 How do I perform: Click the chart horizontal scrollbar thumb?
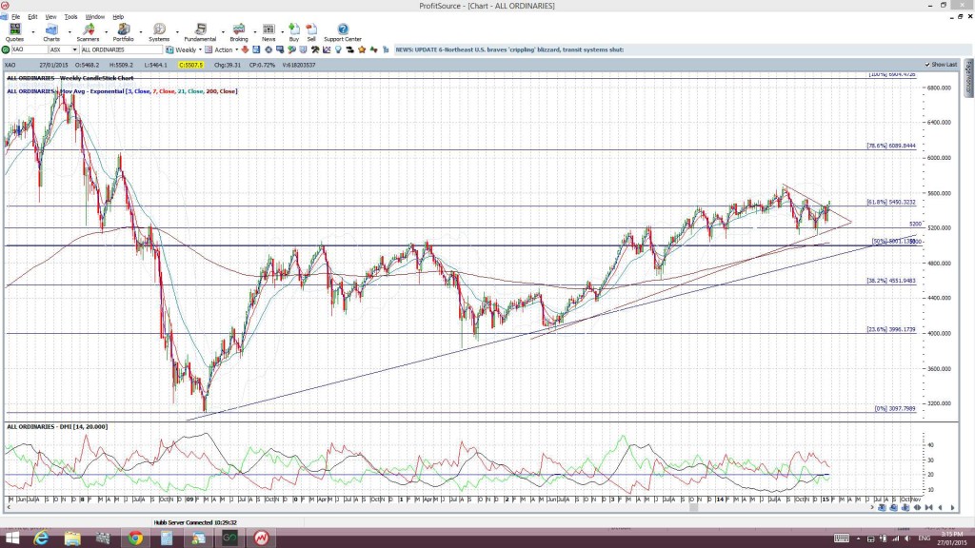(x=693, y=508)
